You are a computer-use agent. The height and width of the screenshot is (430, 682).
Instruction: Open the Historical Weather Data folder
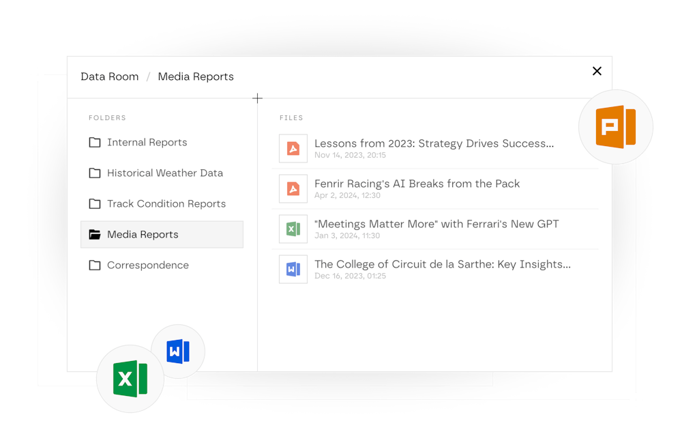pos(164,173)
